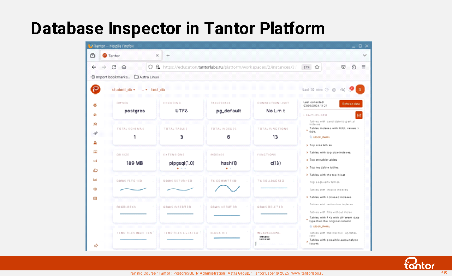
Task: Expand Tables with nonused indexes
Action: (x=330, y=197)
